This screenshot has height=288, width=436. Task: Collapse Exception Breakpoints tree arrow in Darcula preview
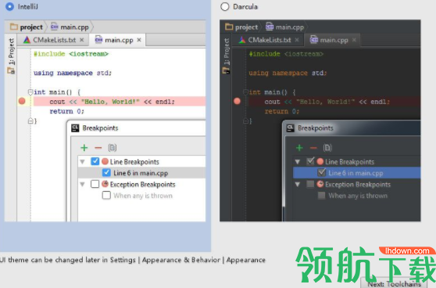(298, 184)
